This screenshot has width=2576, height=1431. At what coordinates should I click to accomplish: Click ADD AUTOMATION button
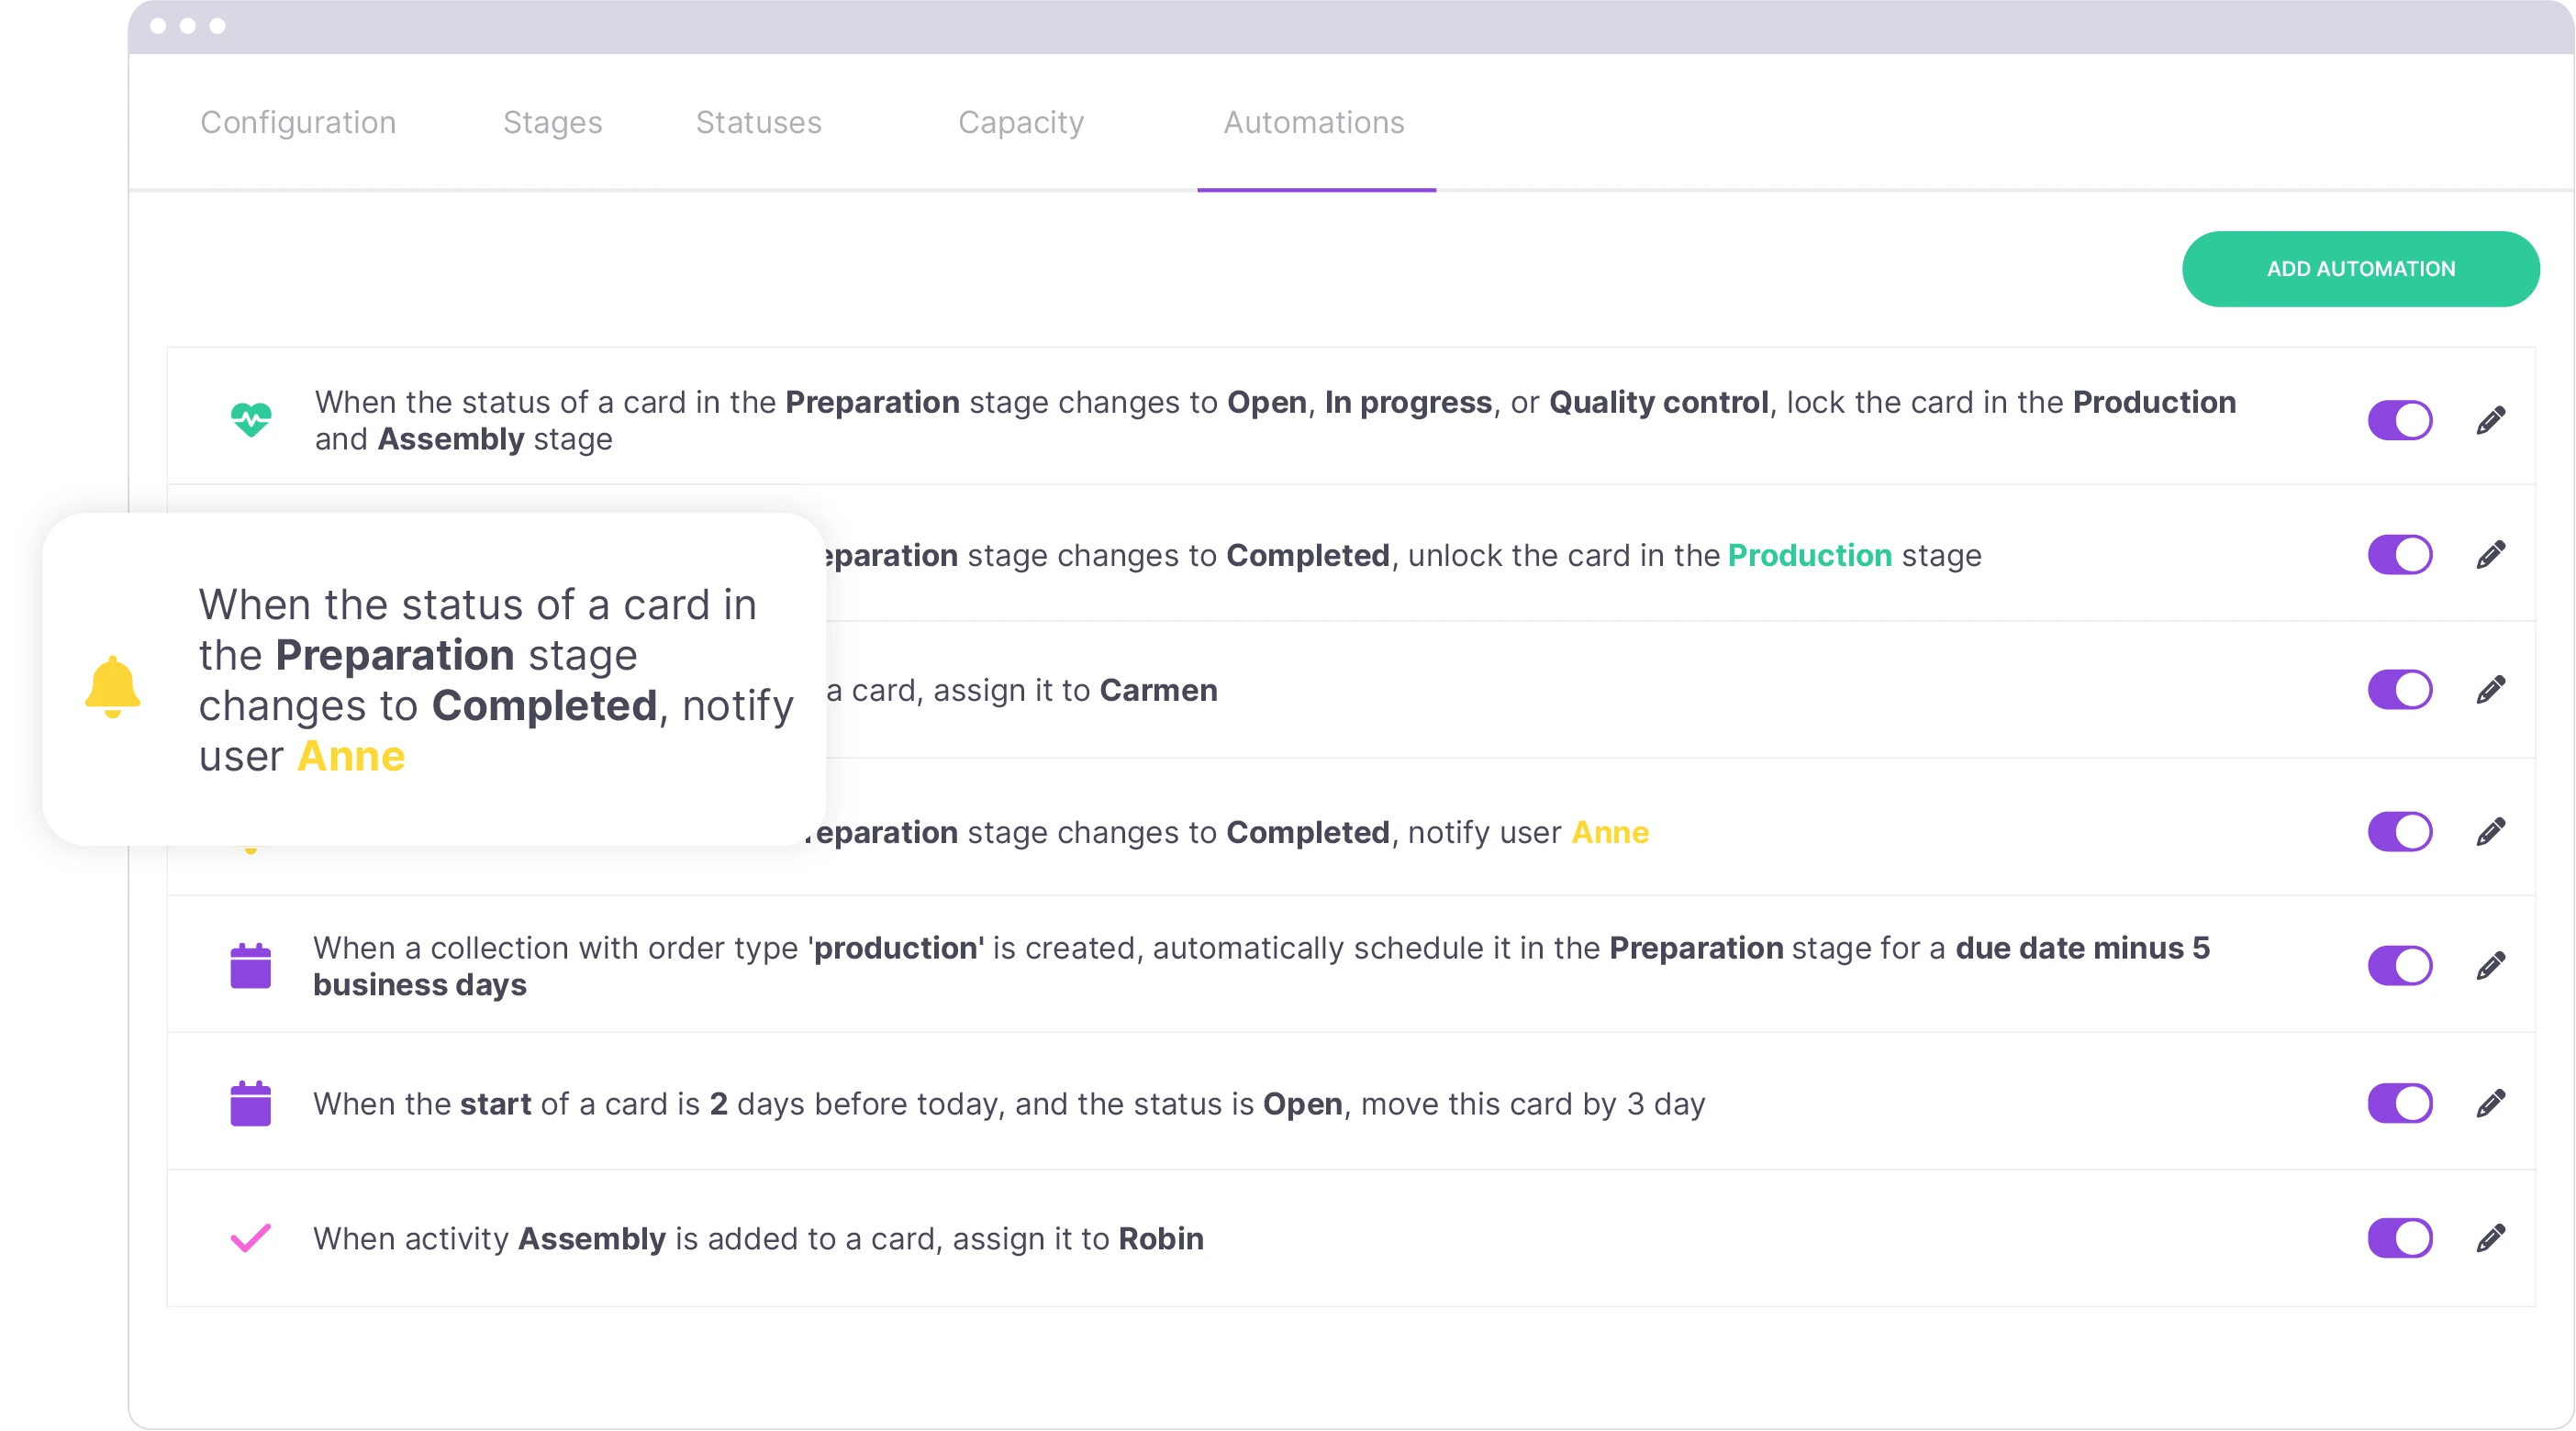coord(2361,268)
